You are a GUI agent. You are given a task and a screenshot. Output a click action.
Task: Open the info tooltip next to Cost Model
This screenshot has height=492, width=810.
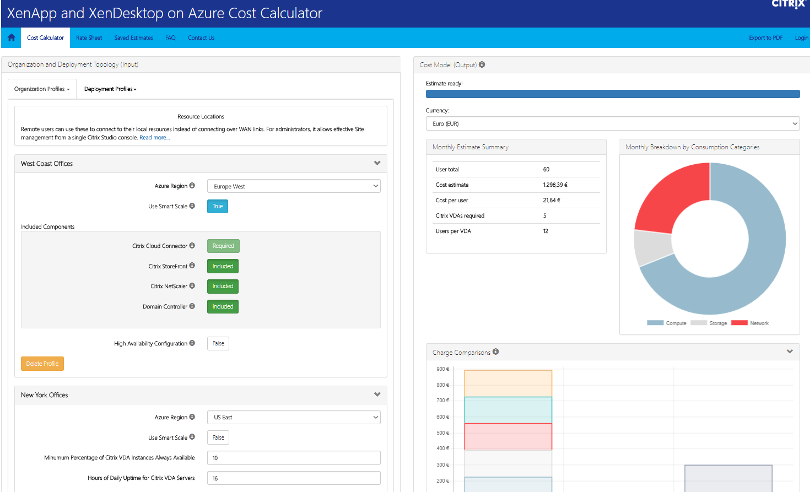[x=482, y=64]
